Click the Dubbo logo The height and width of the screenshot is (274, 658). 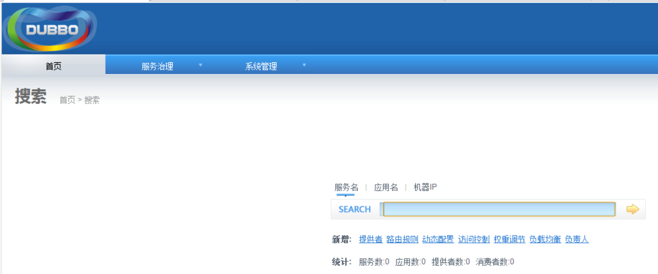click(x=50, y=29)
